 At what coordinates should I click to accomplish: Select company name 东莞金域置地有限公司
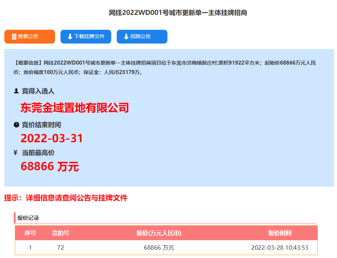point(75,107)
